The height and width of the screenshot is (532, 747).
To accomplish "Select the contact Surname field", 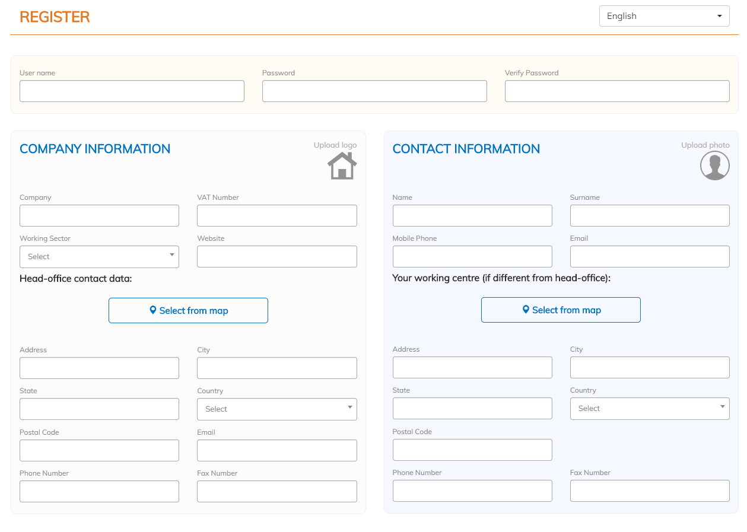I will (649, 216).
